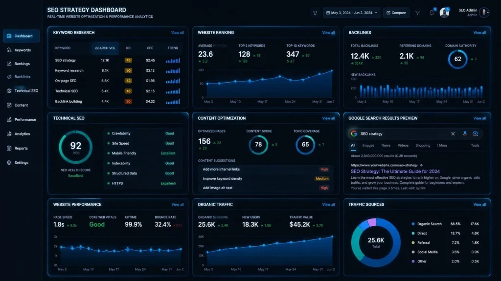
Task: View all in Website Ranking panel
Action: click(x=328, y=33)
